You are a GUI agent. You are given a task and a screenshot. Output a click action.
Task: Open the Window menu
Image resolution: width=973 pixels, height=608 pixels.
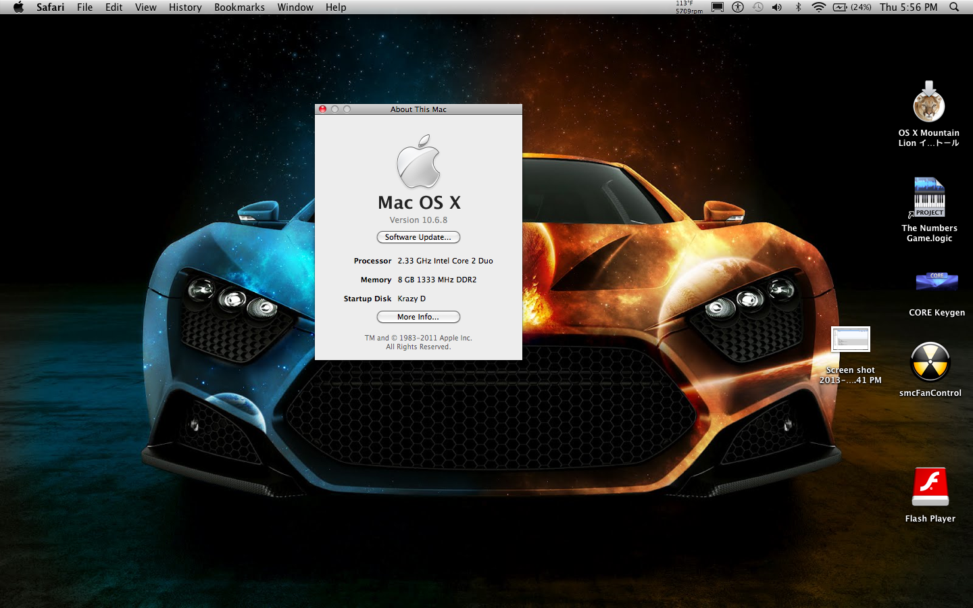pyautogui.click(x=295, y=7)
